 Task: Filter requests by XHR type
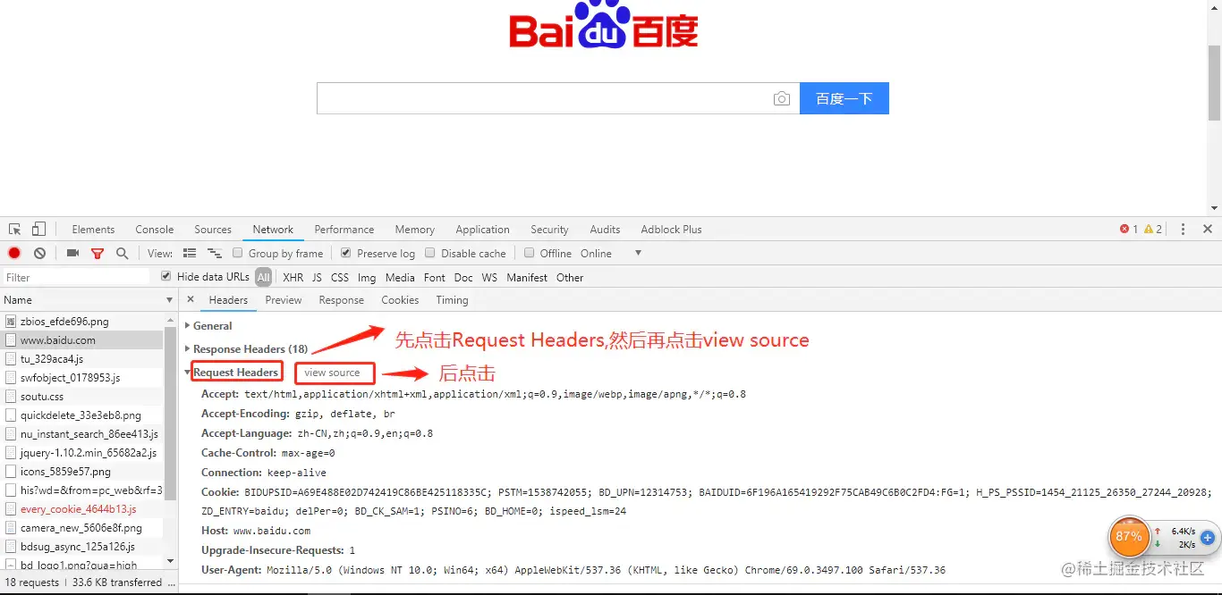pos(293,278)
